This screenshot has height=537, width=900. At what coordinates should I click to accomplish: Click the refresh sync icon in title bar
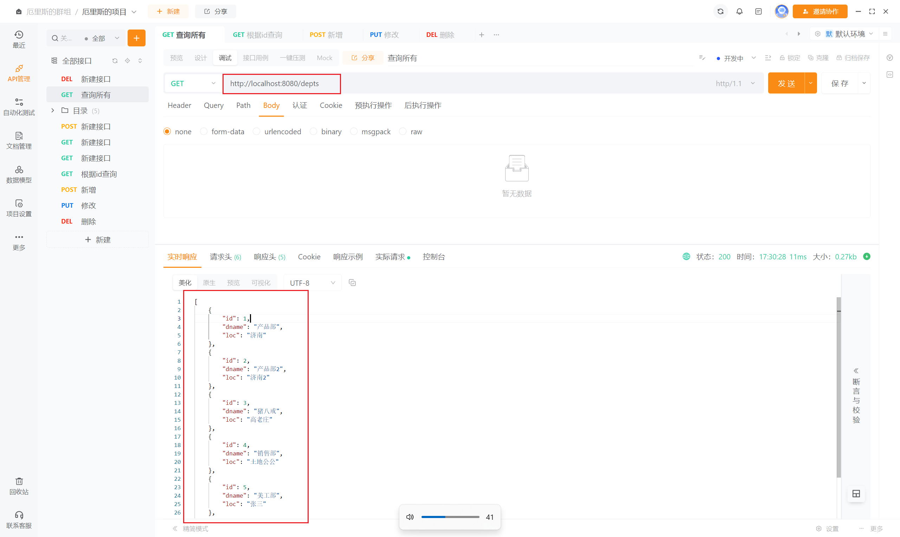(x=720, y=11)
